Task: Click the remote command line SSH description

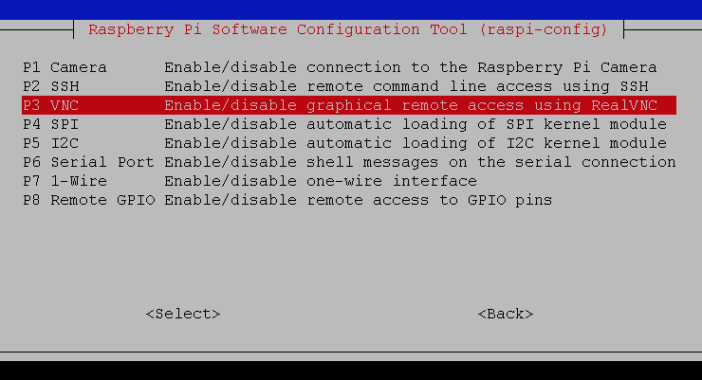Action: (391, 86)
